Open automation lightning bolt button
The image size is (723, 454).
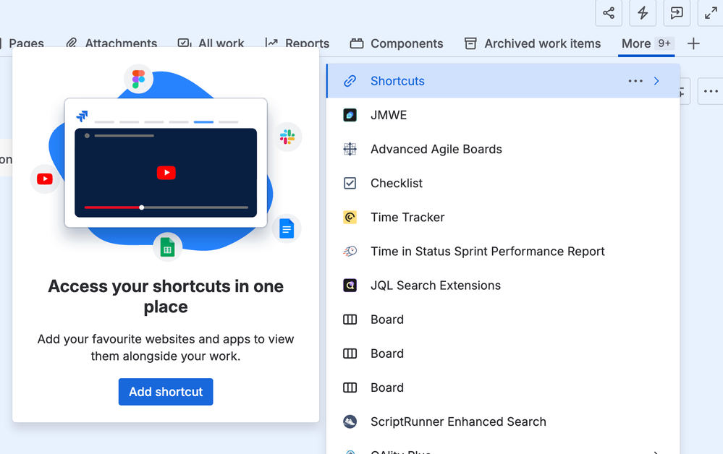[x=643, y=13]
